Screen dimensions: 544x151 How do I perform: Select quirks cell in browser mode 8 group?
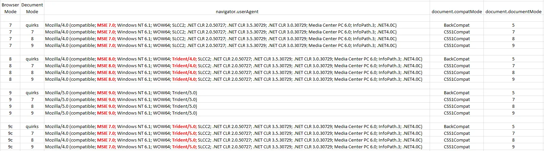[32, 59]
